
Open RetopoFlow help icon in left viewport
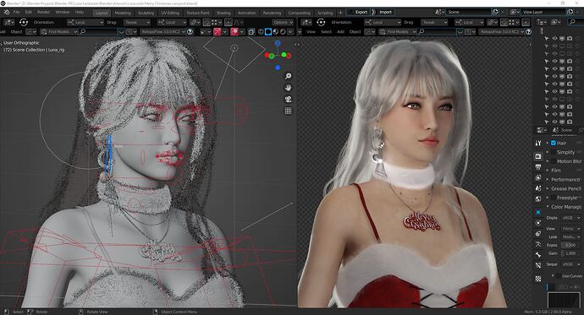190,32
